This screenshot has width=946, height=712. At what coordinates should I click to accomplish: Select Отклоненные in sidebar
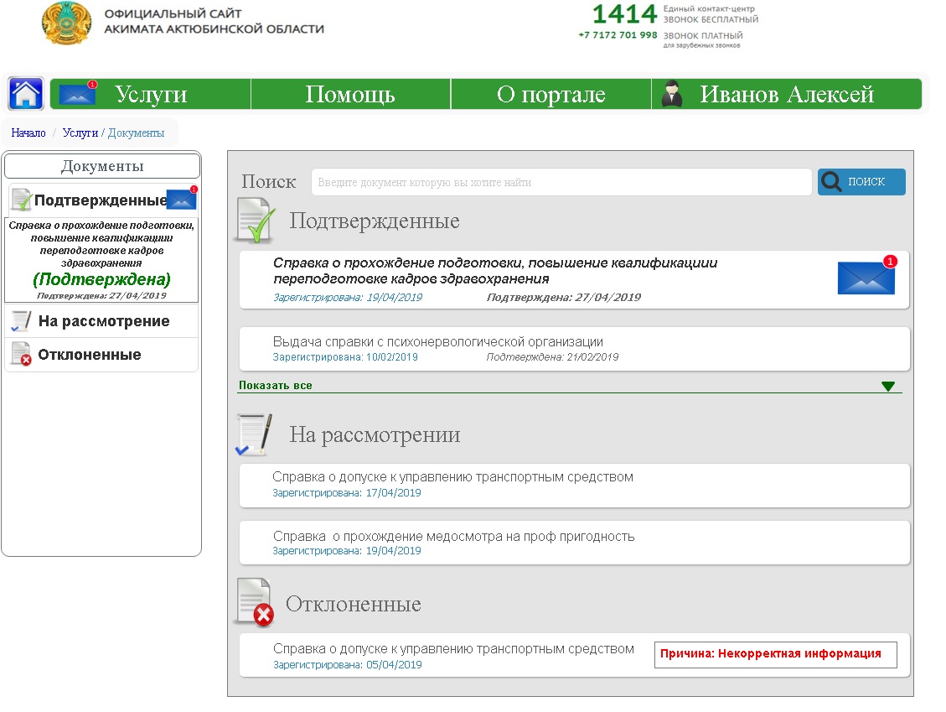101,355
